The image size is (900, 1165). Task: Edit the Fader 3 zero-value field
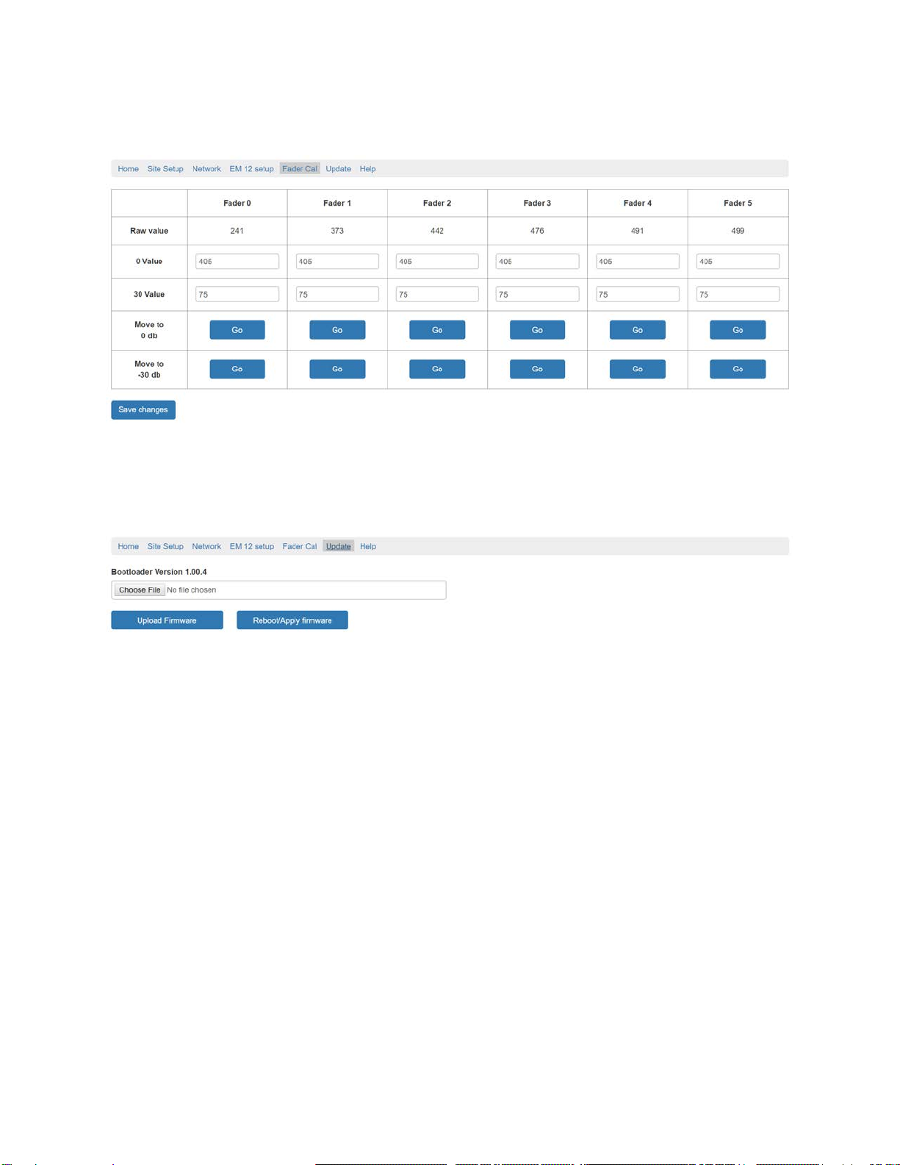[x=537, y=262]
